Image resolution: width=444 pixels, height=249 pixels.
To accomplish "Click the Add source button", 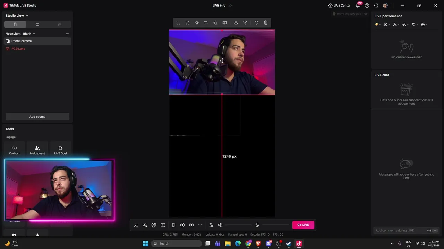I will pos(37,117).
